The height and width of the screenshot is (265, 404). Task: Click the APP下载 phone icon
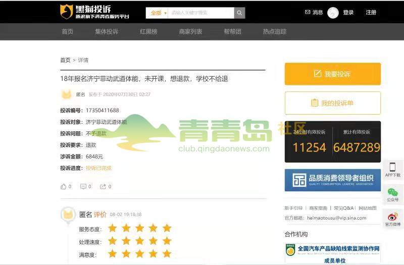click(392, 167)
